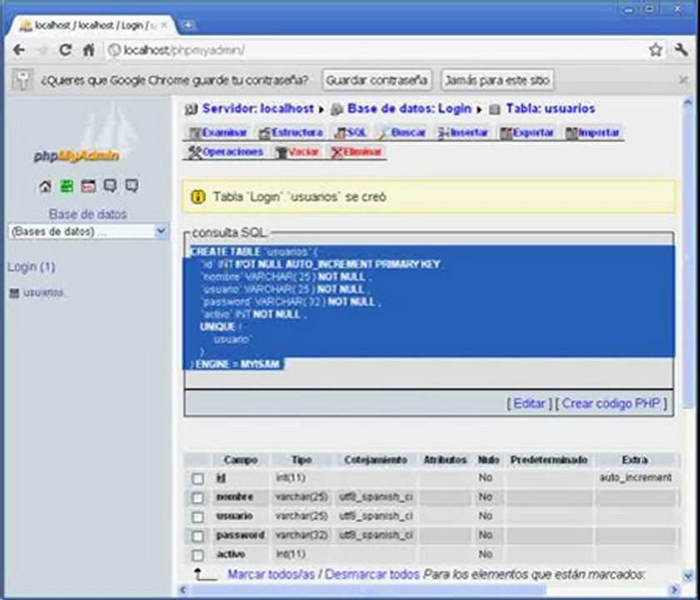The image size is (700, 600).
Task: Go back with the browser back arrow
Action: tap(18, 49)
